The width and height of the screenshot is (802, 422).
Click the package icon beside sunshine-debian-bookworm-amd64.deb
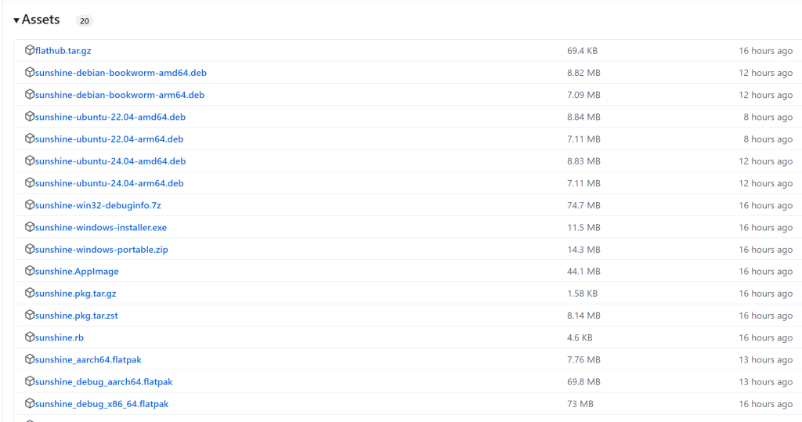click(x=30, y=72)
